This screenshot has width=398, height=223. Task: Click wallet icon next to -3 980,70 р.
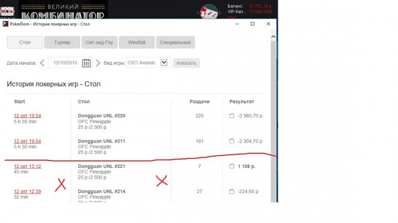[x=231, y=116]
